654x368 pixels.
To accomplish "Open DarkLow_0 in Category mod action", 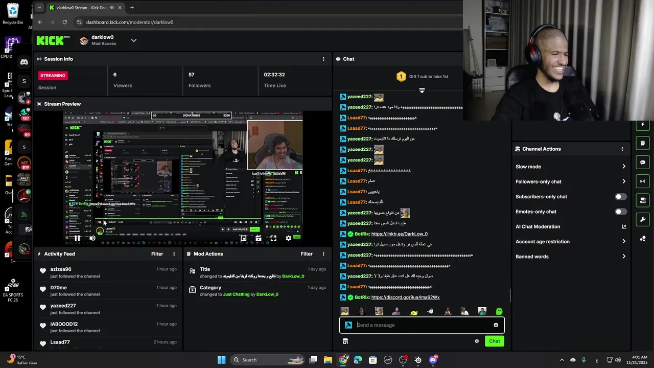I will point(267,294).
